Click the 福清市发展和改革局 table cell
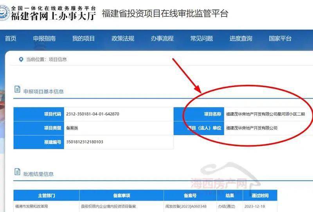The width and height of the screenshot is (313, 212). click(x=46, y=207)
